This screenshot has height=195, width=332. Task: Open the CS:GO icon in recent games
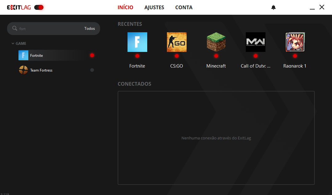point(176,42)
